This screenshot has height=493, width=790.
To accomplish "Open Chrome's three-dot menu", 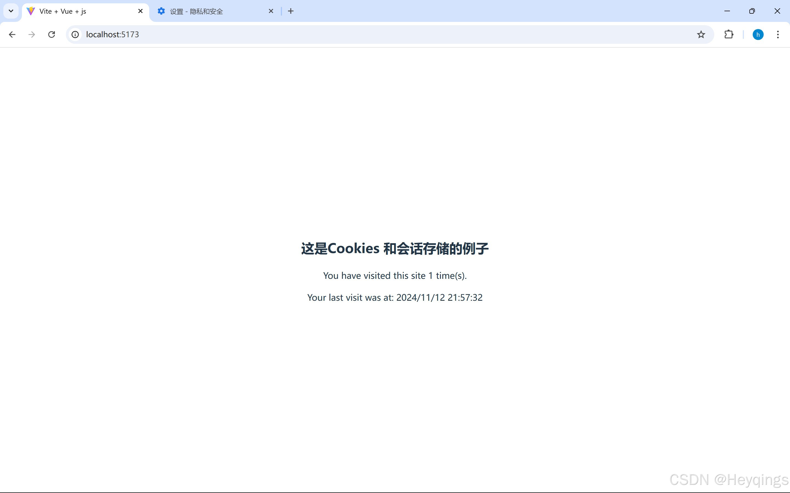I will coord(778,35).
